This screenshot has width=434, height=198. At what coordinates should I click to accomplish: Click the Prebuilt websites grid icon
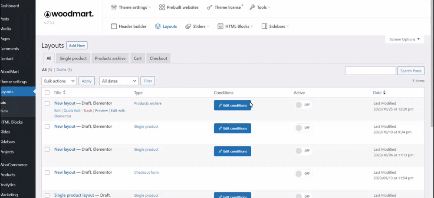(x=162, y=7)
